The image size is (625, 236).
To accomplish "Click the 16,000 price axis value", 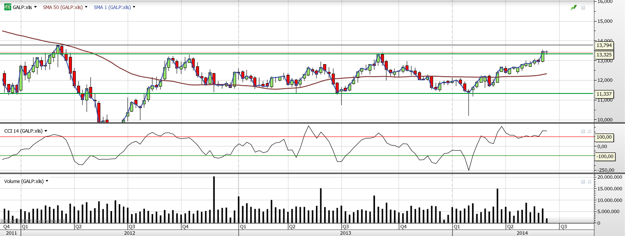I will (x=605, y=2).
